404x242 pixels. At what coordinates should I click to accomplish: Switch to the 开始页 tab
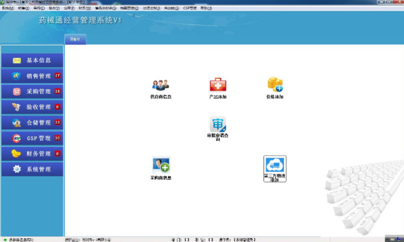click(x=75, y=40)
